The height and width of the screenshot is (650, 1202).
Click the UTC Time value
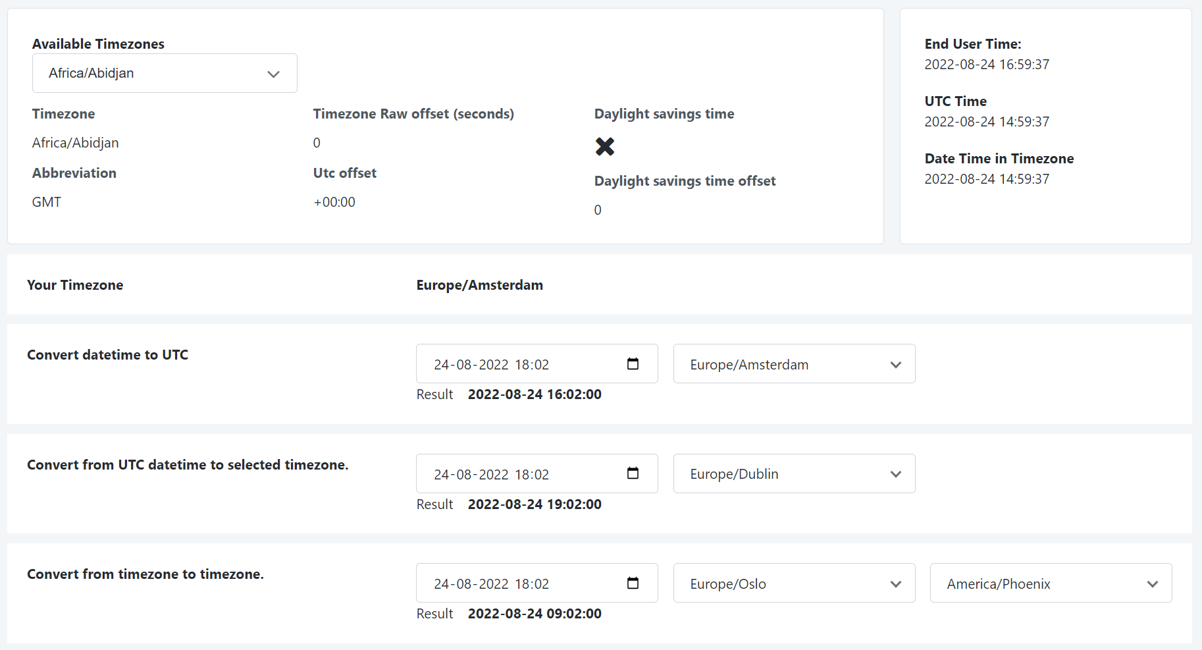(x=987, y=122)
